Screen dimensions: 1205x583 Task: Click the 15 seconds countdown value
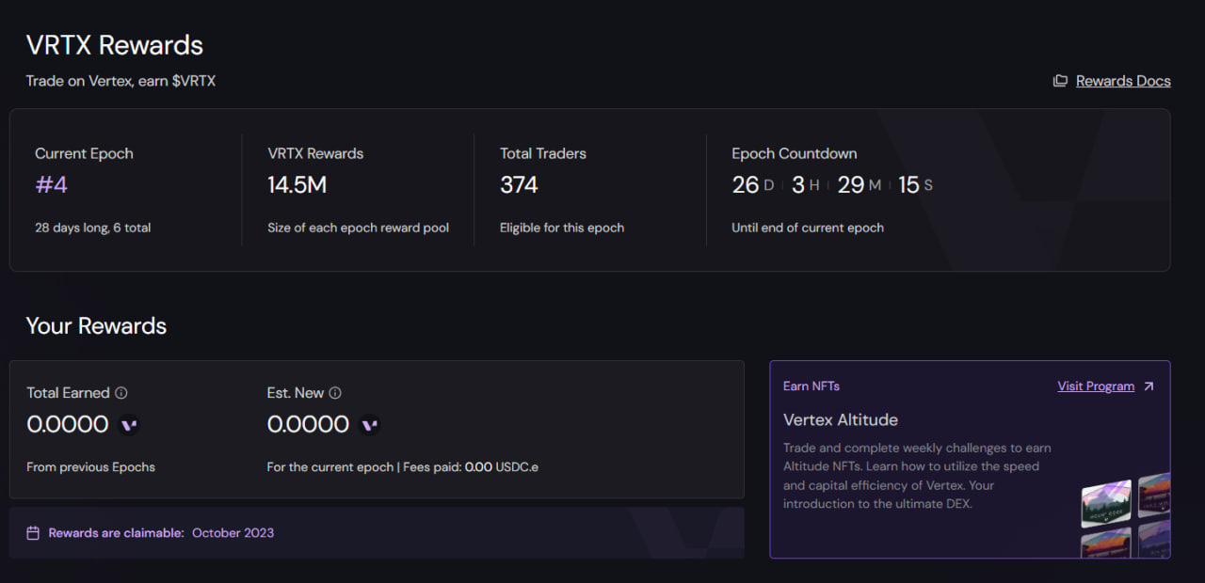(x=908, y=184)
